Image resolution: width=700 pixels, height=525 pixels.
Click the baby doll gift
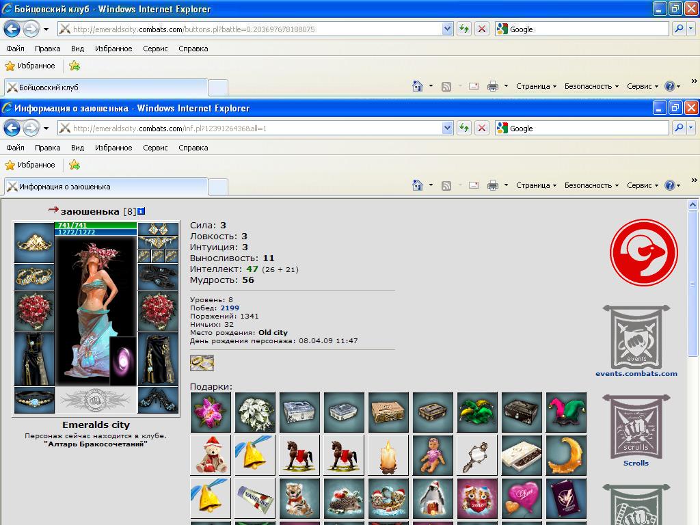(433, 455)
